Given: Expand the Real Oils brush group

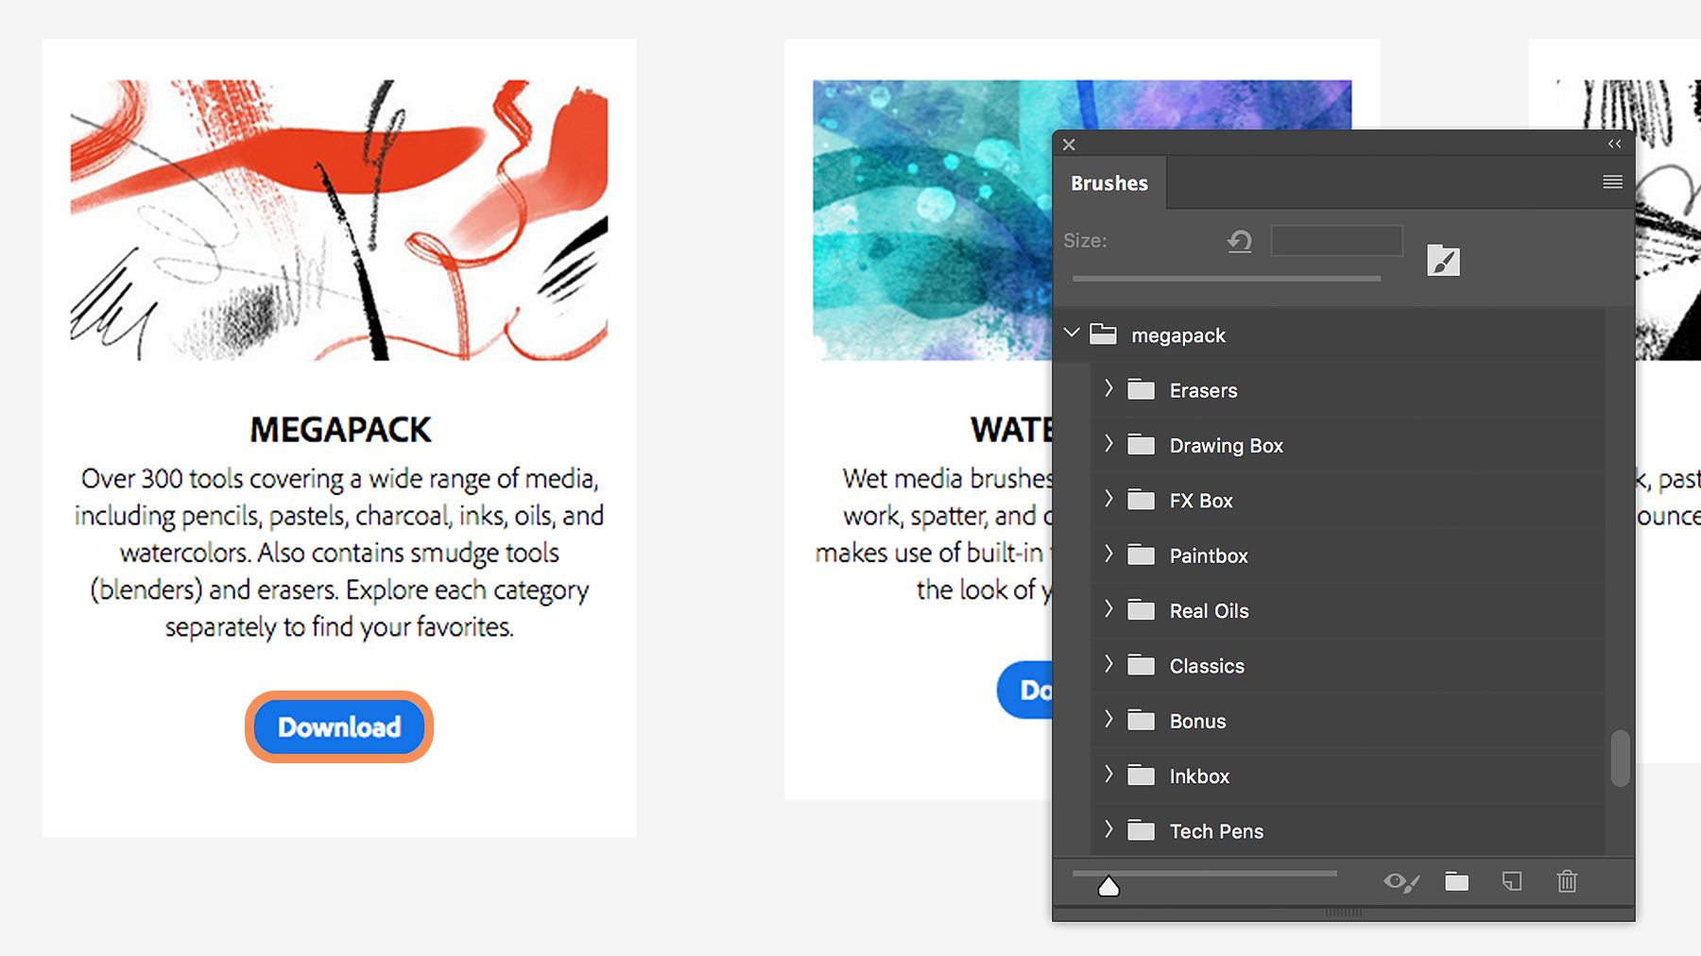Looking at the screenshot, I should click(x=1108, y=610).
